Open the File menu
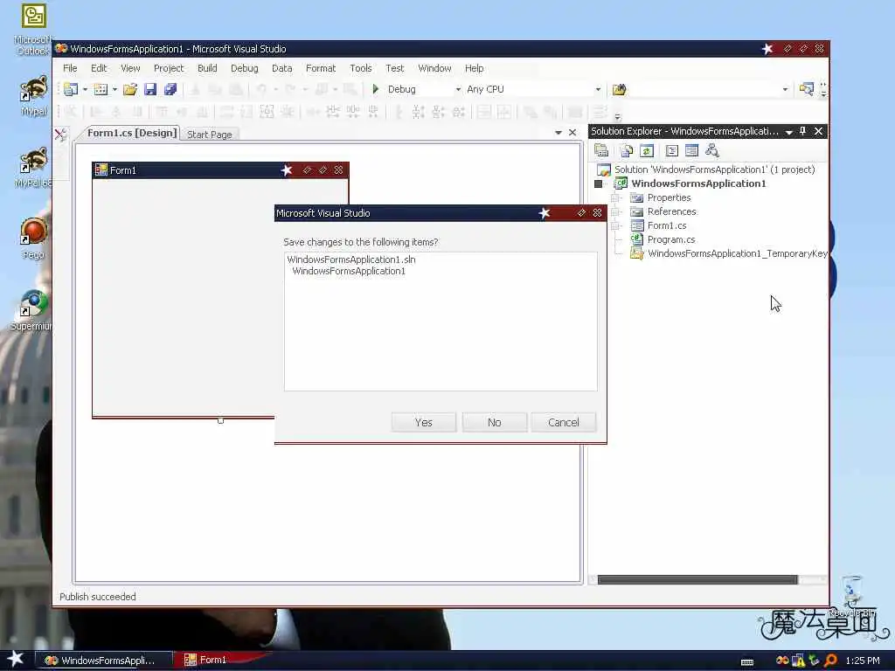The image size is (895, 671). coord(70,68)
